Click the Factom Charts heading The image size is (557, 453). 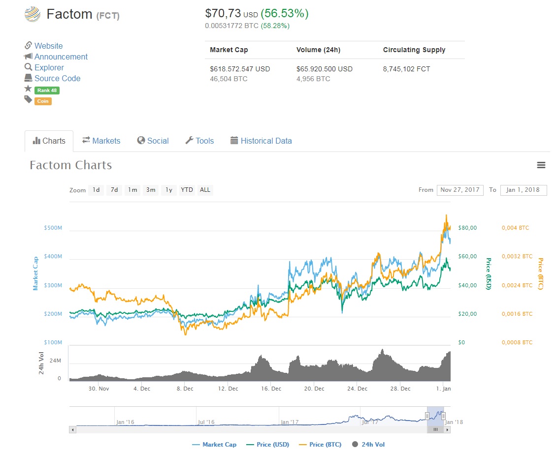click(71, 165)
